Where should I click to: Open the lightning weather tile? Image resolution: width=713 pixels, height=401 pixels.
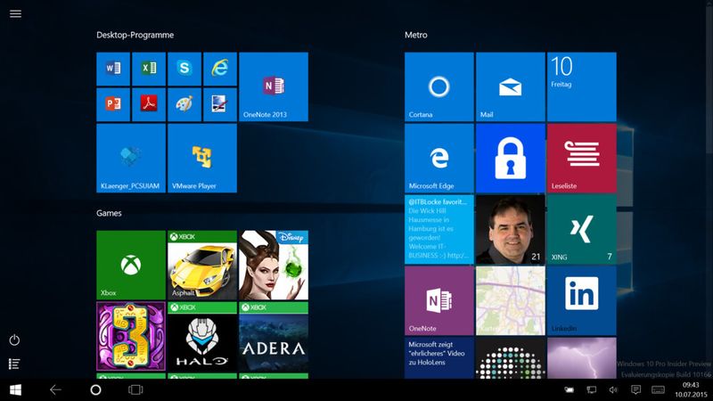pos(582,358)
